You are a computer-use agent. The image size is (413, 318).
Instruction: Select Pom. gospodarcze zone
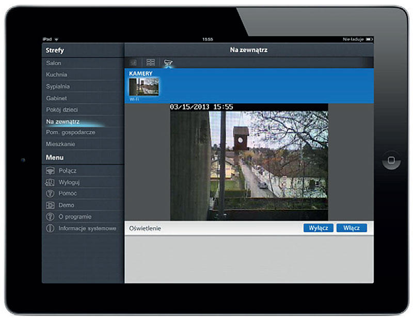coord(83,132)
